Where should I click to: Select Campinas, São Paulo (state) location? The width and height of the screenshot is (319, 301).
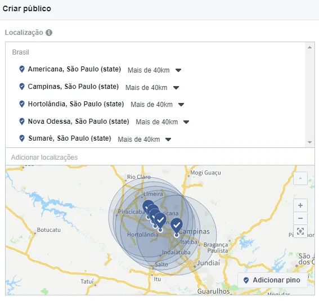click(x=73, y=87)
